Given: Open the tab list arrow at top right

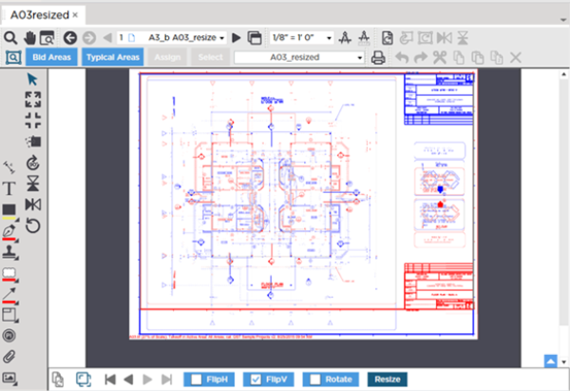Looking at the screenshot, I should pos(563,20).
